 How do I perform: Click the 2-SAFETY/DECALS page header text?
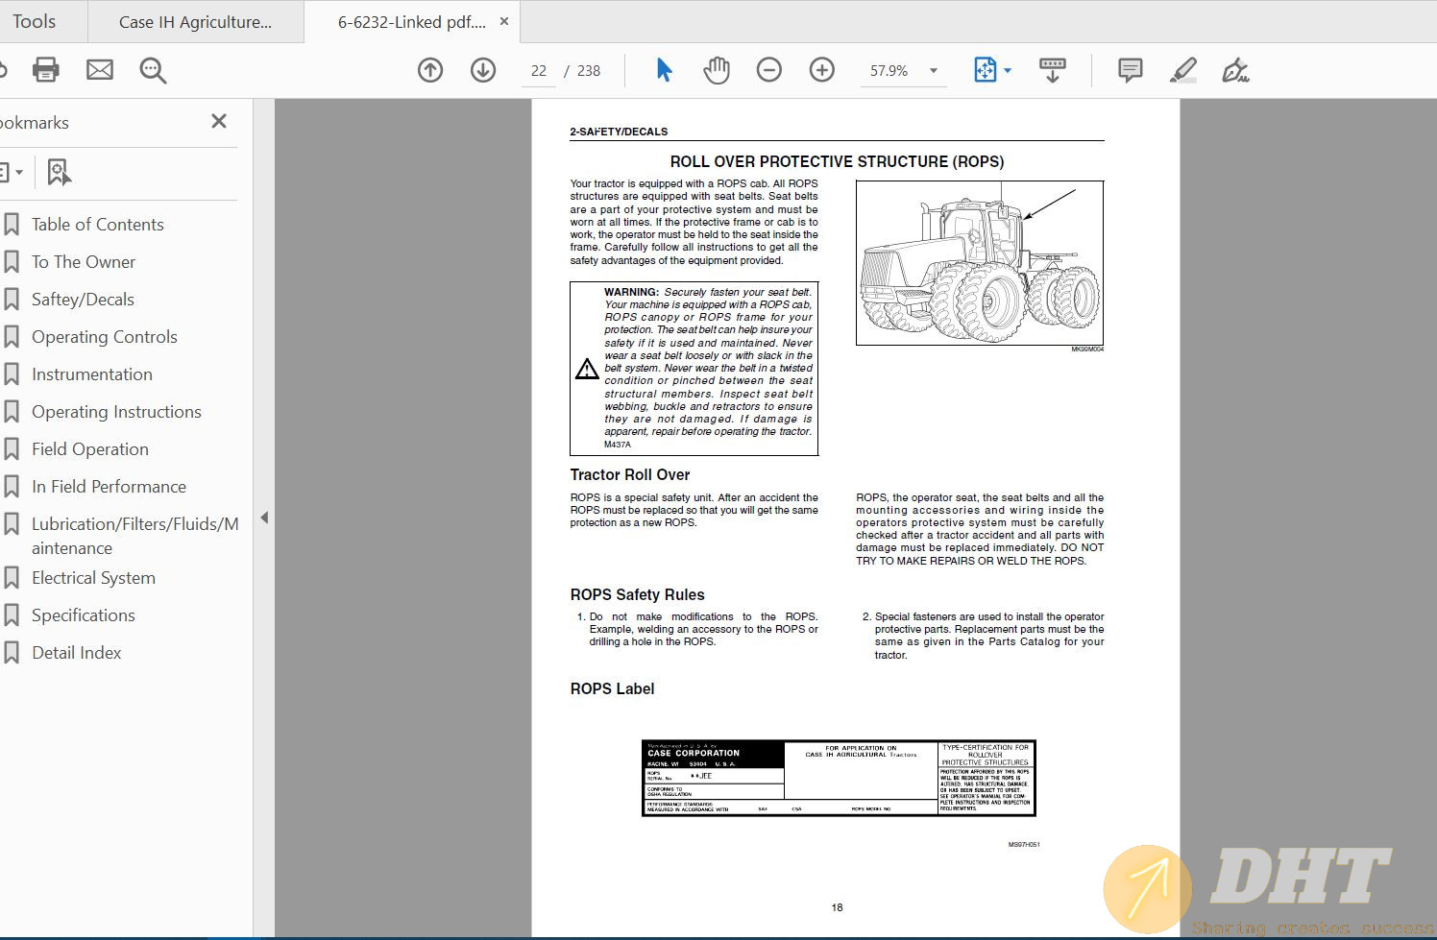(619, 132)
